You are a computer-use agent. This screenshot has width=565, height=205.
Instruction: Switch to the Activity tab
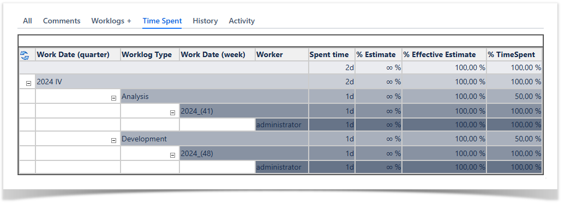click(x=242, y=21)
